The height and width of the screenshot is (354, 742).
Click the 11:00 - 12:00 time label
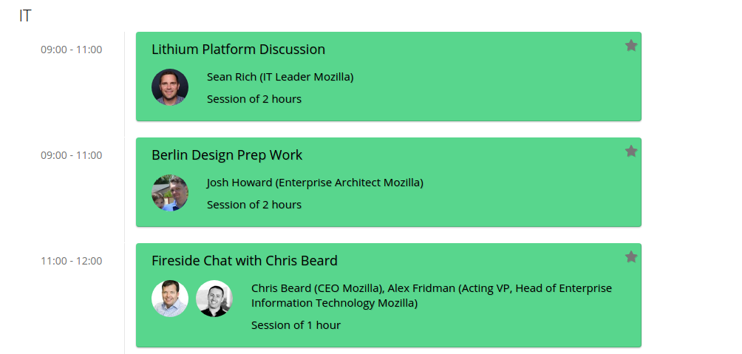(72, 261)
